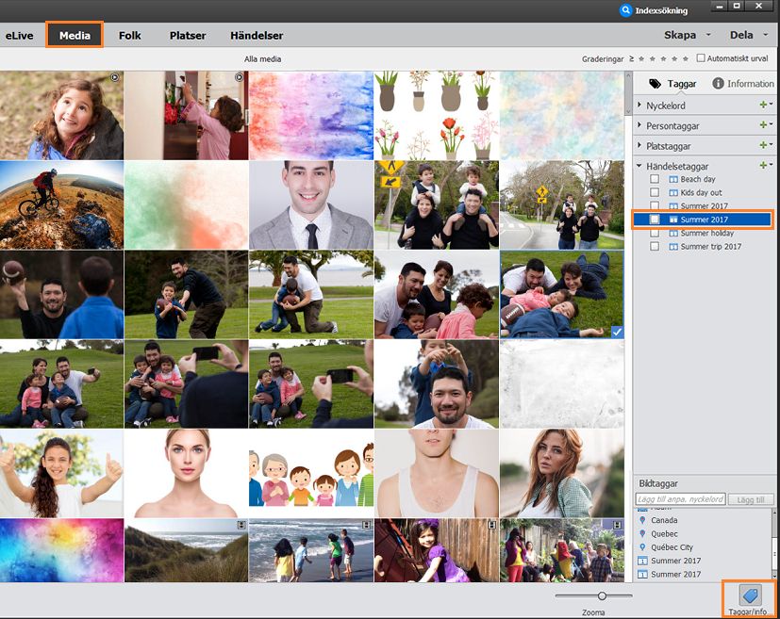Click the green plus next to Platstaggar
Image resolution: width=780 pixels, height=619 pixels.
point(763,145)
